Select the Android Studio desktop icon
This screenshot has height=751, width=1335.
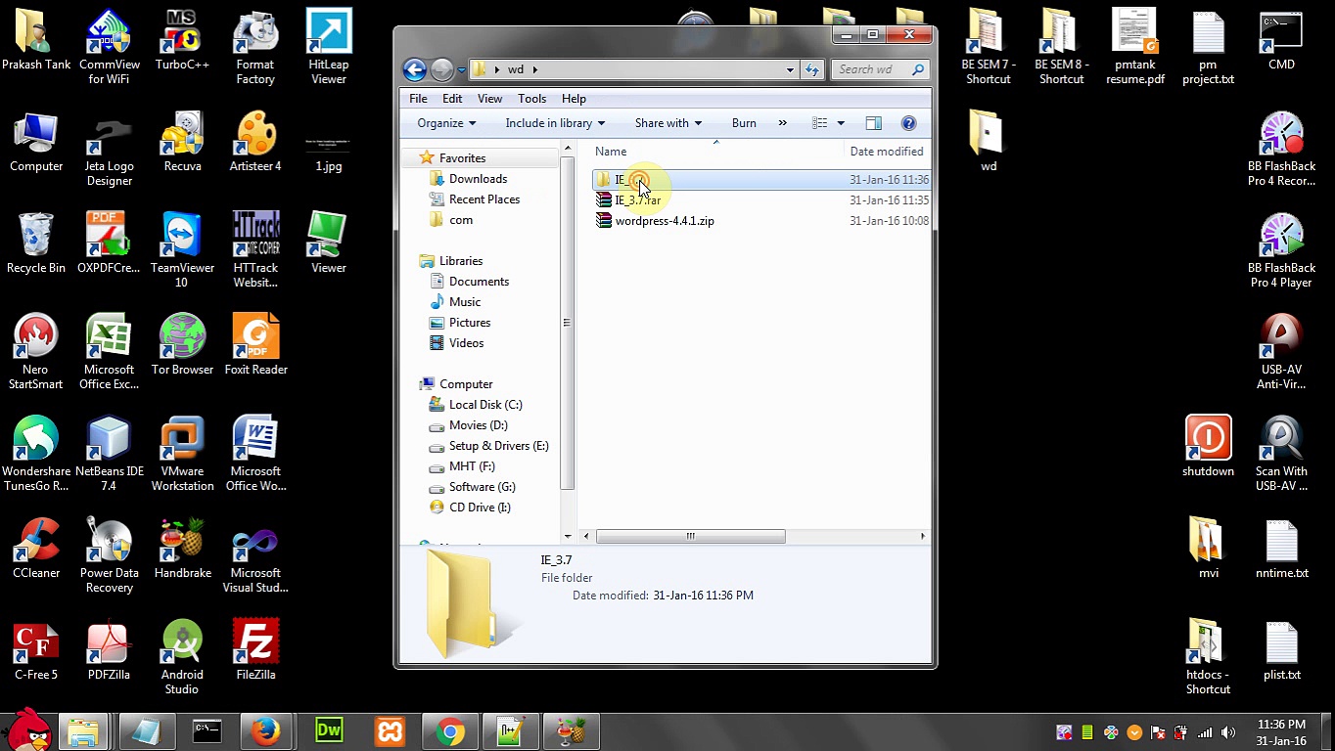[x=182, y=657]
